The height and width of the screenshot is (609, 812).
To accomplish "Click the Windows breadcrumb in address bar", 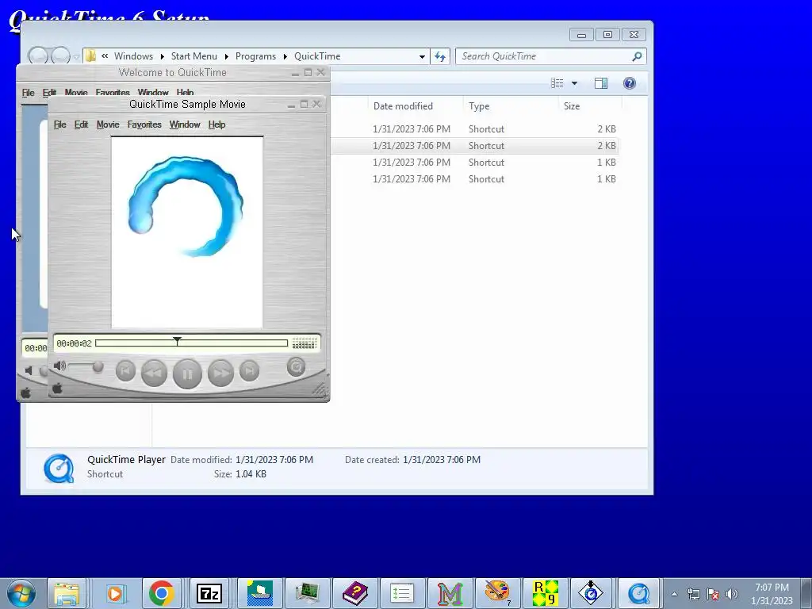I will click(133, 56).
